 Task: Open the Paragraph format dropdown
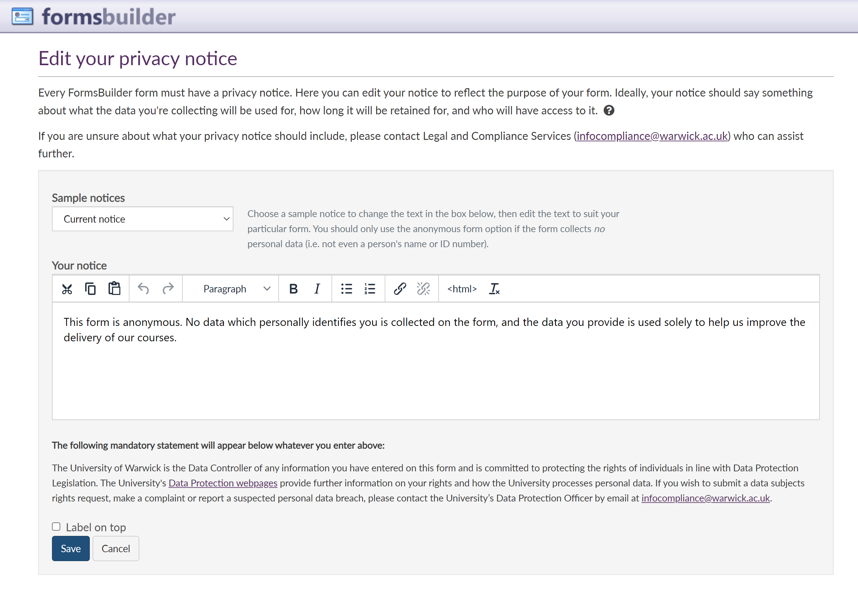pos(236,289)
